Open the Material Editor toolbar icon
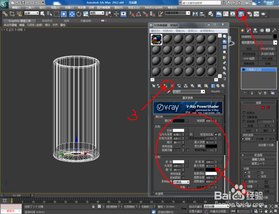Image resolution: width=279 pixels, height=214 pixels. point(241,14)
